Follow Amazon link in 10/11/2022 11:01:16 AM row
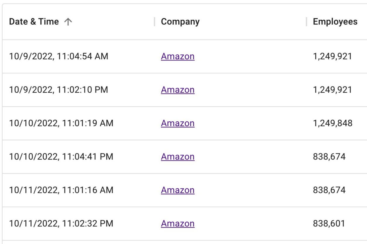 (x=177, y=190)
